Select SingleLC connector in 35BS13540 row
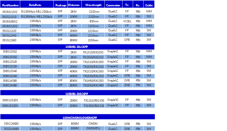Screen dimensions: 227x131 113,71
